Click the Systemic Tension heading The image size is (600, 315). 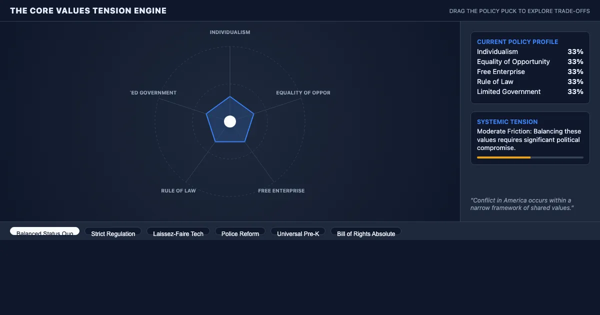[x=507, y=122]
